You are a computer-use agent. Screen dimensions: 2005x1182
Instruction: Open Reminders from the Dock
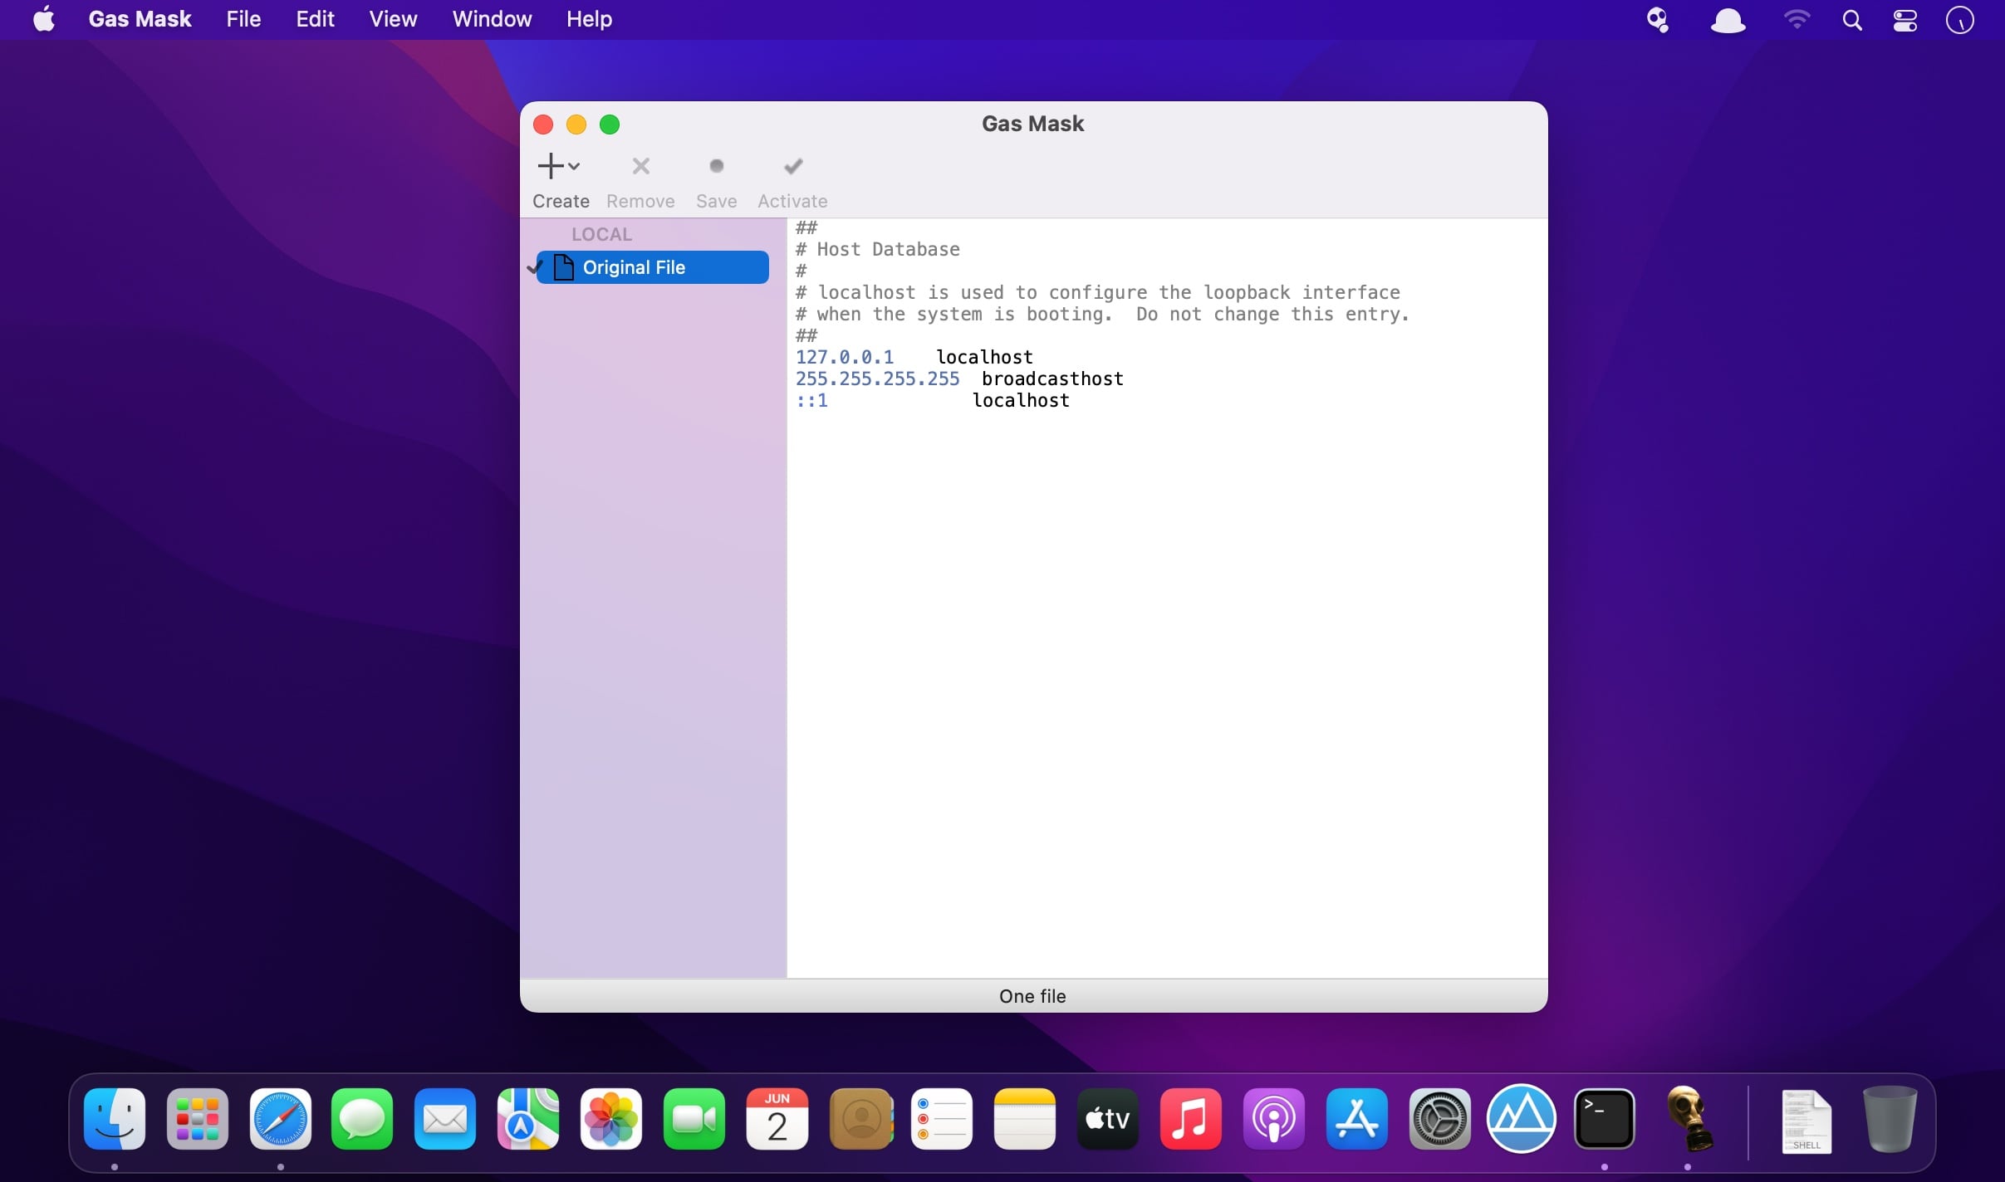(942, 1119)
